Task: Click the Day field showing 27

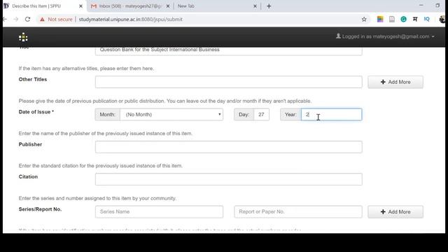Action: [261, 115]
